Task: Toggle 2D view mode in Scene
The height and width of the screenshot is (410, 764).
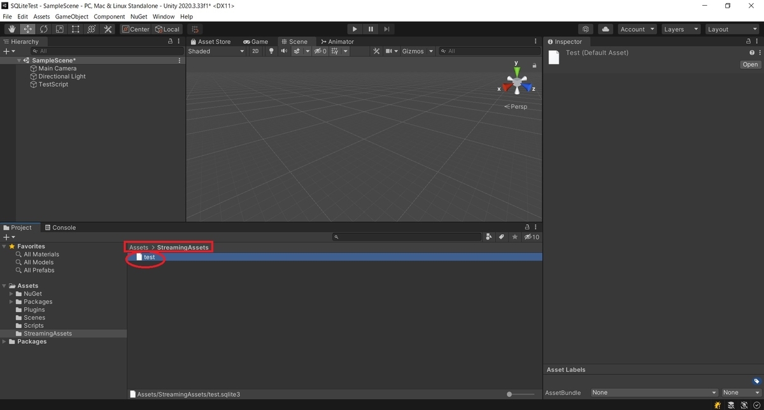Action: coord(255,51)
